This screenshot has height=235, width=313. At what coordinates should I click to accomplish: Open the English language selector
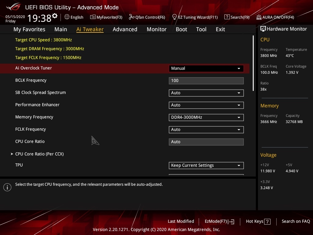74,17
